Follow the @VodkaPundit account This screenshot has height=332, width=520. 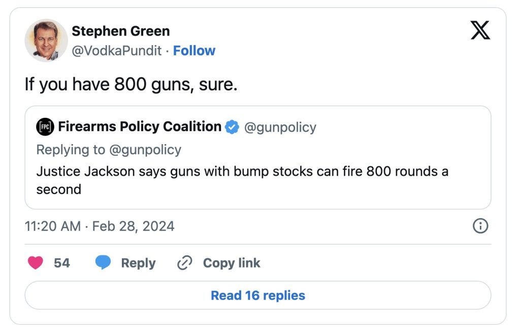tap(194, 51)
